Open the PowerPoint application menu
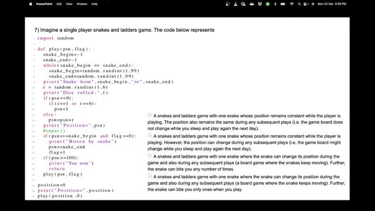 44,4
